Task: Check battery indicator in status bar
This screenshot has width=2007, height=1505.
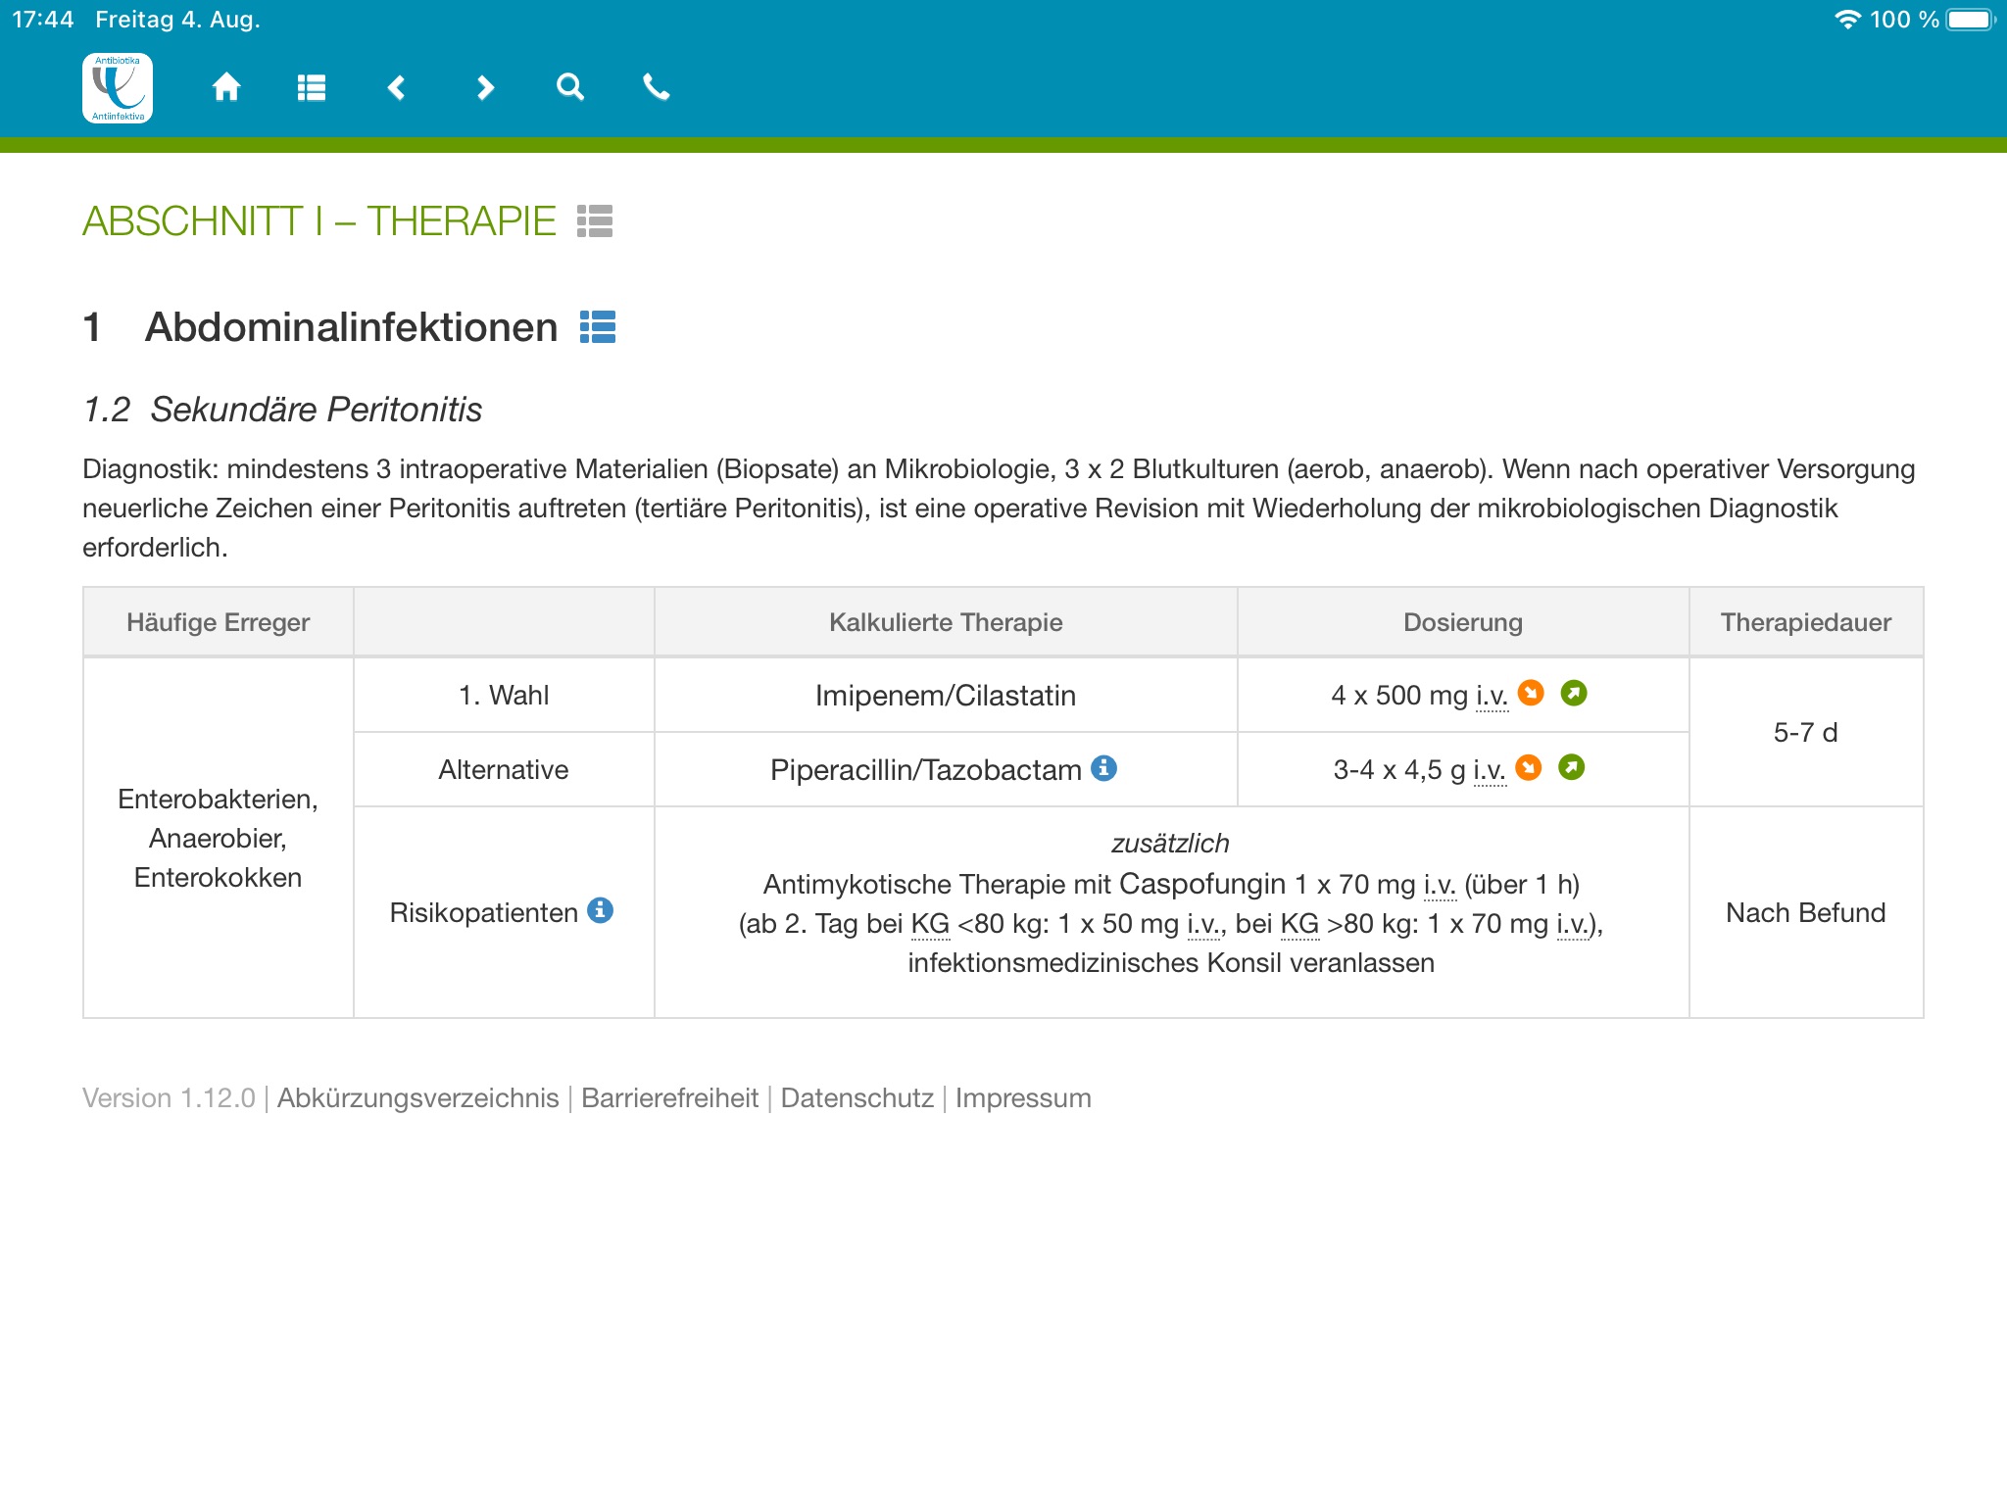Action: point(1971,20)
